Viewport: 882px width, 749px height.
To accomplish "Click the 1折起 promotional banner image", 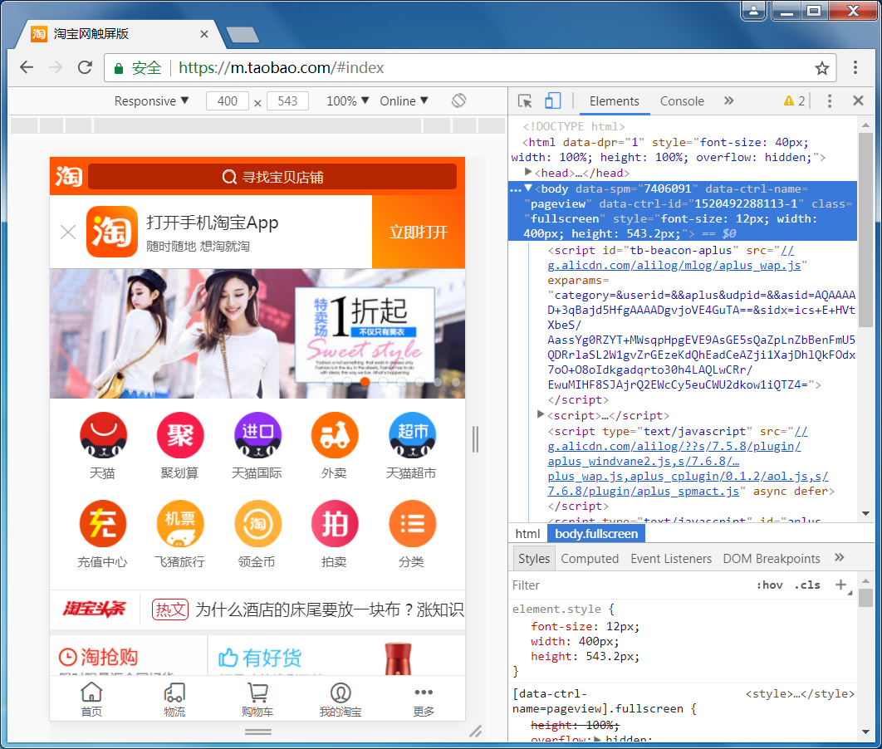I will (257, 334).
